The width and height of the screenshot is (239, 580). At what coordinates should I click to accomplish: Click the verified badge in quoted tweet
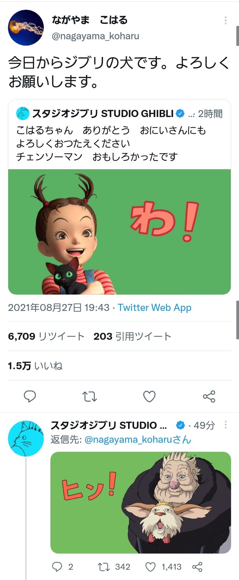pyautogui.click(x=180, y=114)
